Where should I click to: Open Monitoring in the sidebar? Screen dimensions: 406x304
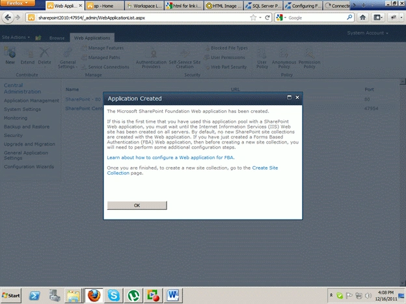[16, 118]
